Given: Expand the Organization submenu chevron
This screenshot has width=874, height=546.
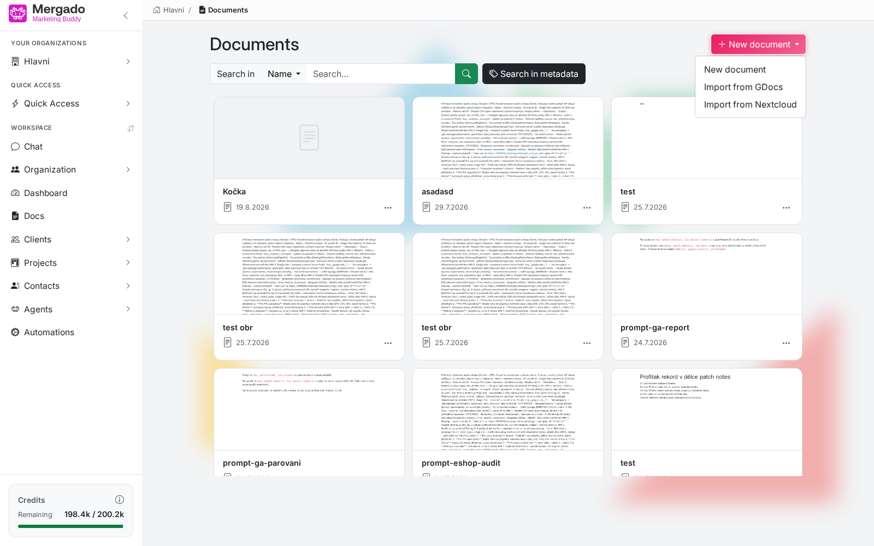Looking at the screenshot, I should tap(128, 170).
